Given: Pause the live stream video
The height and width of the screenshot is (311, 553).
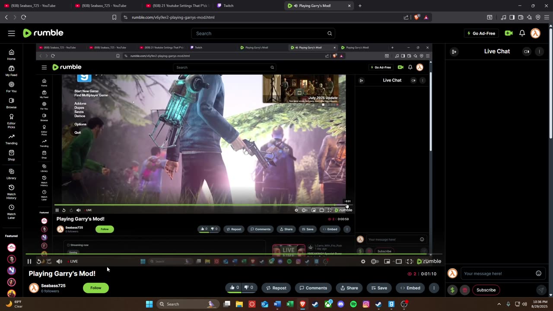Looking at the screenshot, I should (x=29, y=261).
